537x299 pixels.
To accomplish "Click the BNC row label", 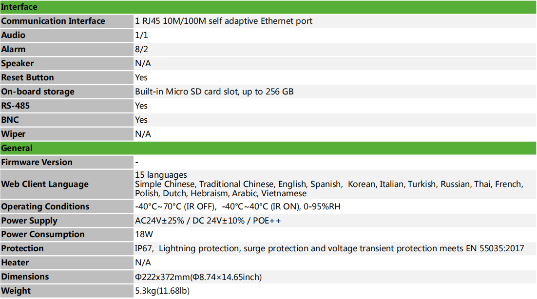I will click(x=10, y=120).
